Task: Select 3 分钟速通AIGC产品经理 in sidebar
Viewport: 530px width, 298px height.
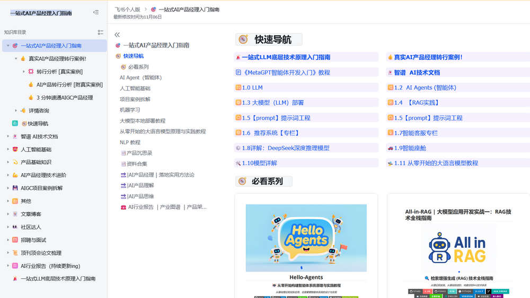Action: tap(65, 97)
